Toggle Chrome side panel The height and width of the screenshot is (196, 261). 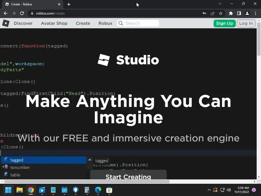click(239, 13)
